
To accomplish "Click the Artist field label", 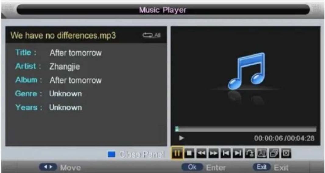I will coord(28,66).
